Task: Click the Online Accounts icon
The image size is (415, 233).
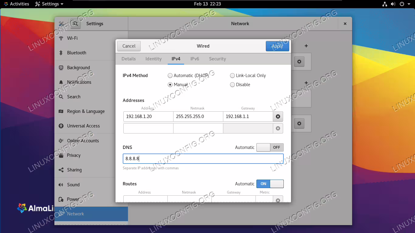Action: point(61,141)
